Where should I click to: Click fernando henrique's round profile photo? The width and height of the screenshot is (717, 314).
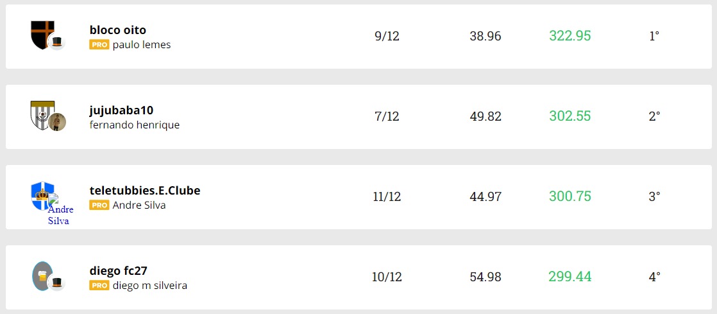click(x=57, y=122)
